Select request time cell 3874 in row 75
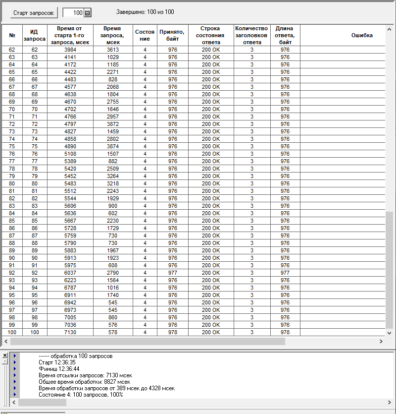 pyautogui.click(x=113, y=146)
